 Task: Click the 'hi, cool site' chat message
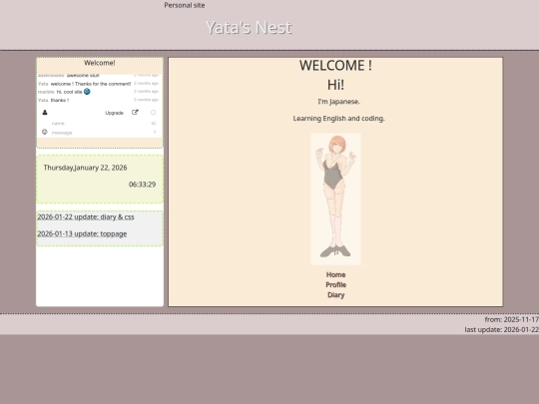[x=70, y=92]
